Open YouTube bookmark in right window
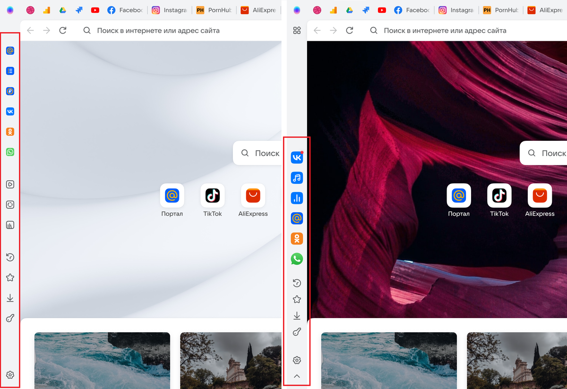The width and height of the screenshot is (567, 389). click(x=382, y=10)
